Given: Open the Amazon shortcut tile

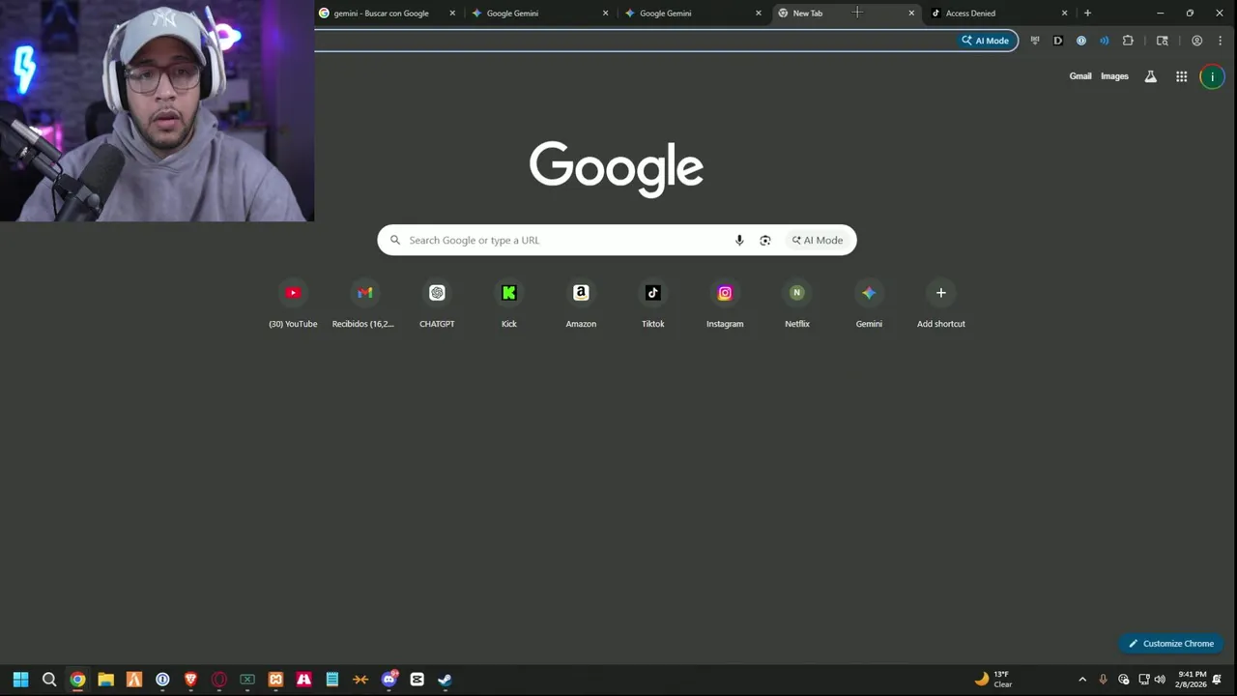Looking at the screenshot, I should [x=581, y=304].
